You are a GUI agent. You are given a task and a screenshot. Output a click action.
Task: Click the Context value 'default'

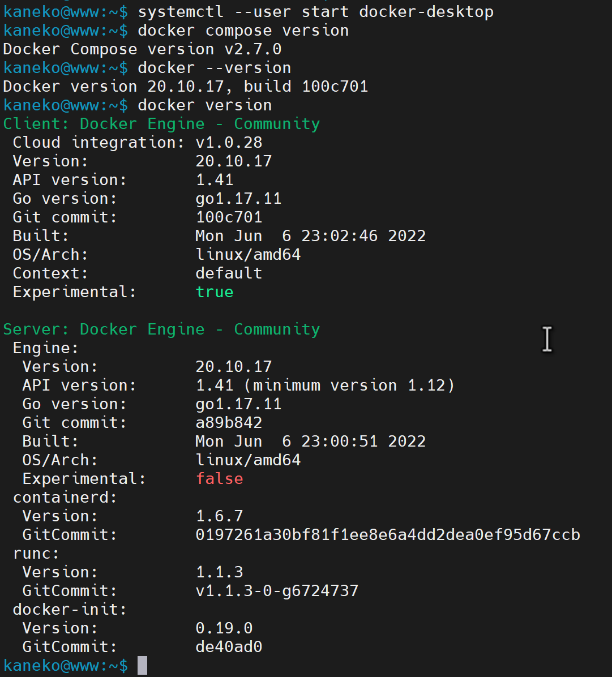pos(229,273)
